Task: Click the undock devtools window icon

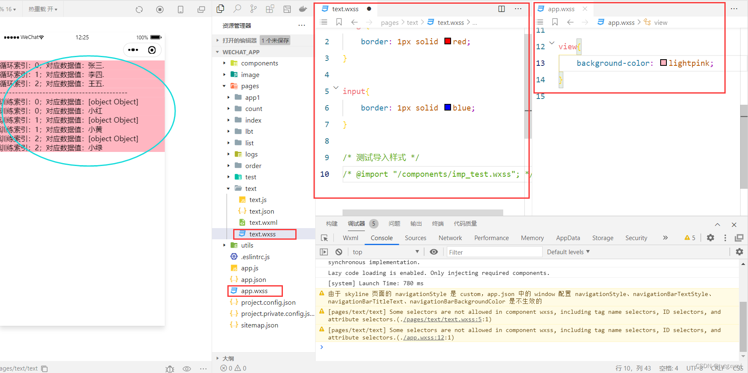Action: tap(739, 238)
